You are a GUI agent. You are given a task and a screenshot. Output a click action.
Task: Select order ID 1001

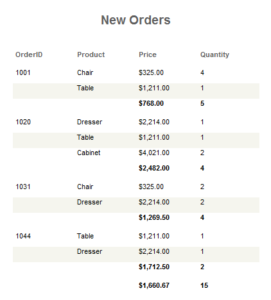(23, 72)
